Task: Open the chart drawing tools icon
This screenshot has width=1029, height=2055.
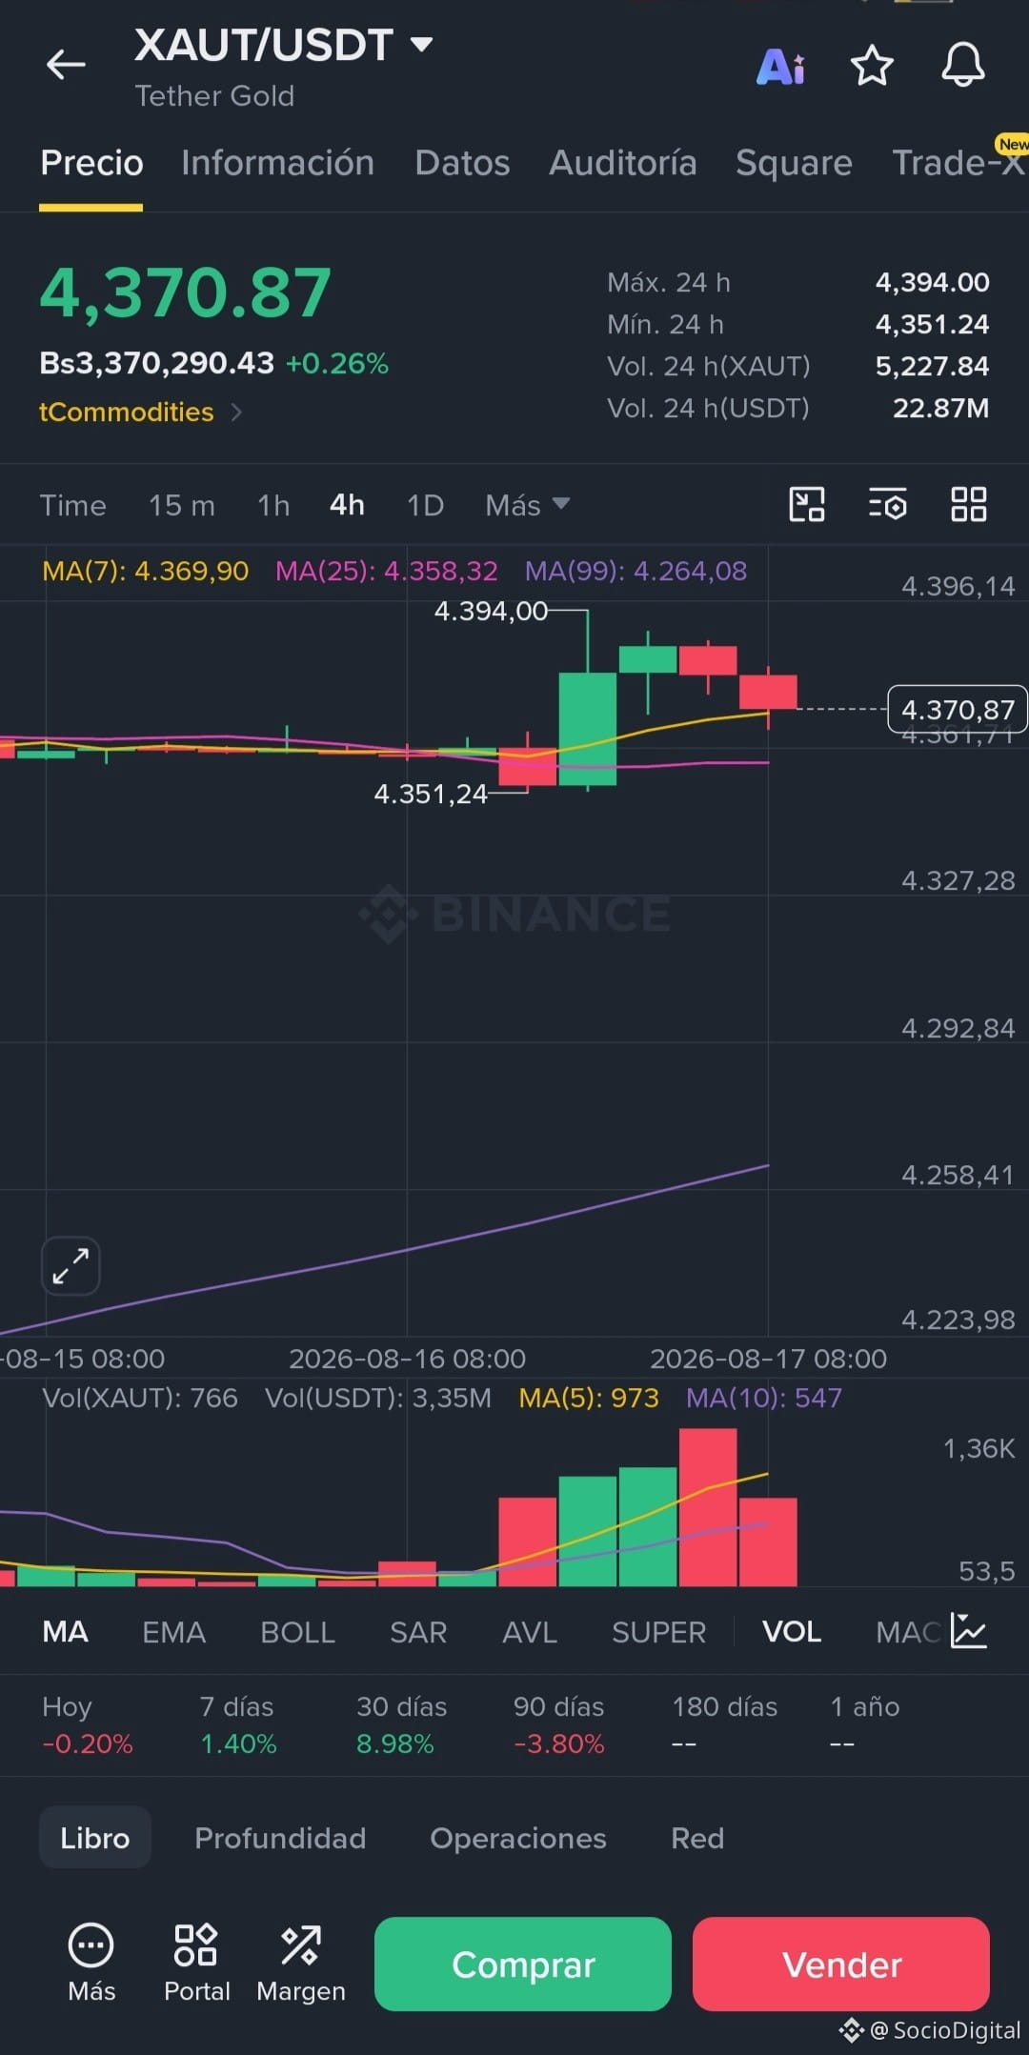Action: 807,504
